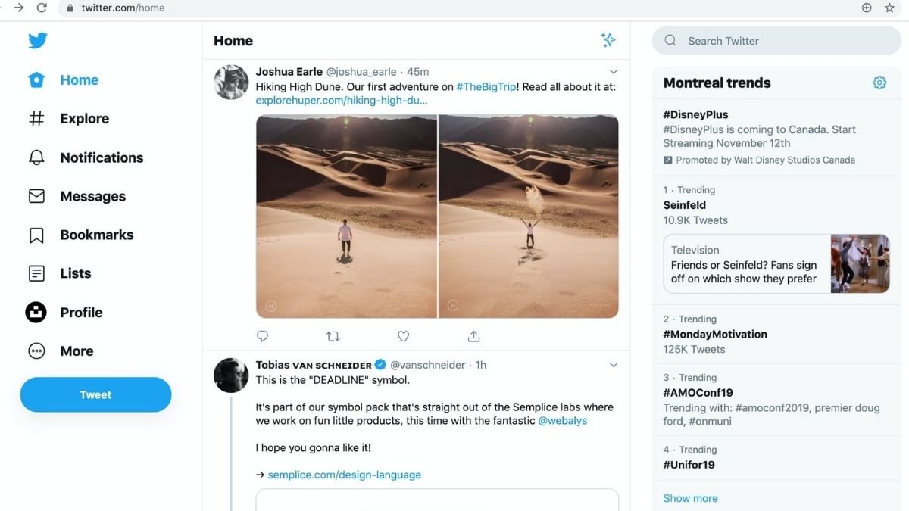Expand options on Joshua Earle's tweet
Viewport: 909px width, 511px height.
(x=614, y=72)
